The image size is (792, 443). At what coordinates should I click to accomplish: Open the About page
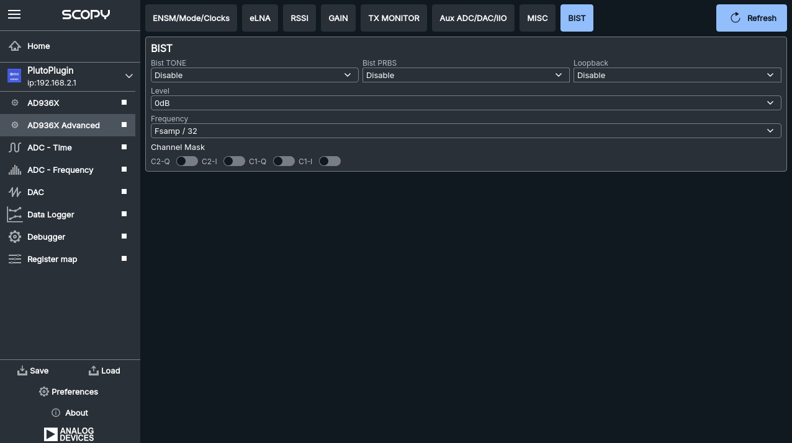pyautogui.click(x=70, y=413)
